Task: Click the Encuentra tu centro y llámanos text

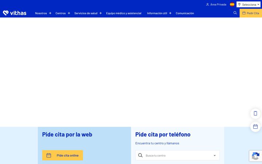Action: coord(157,143)
